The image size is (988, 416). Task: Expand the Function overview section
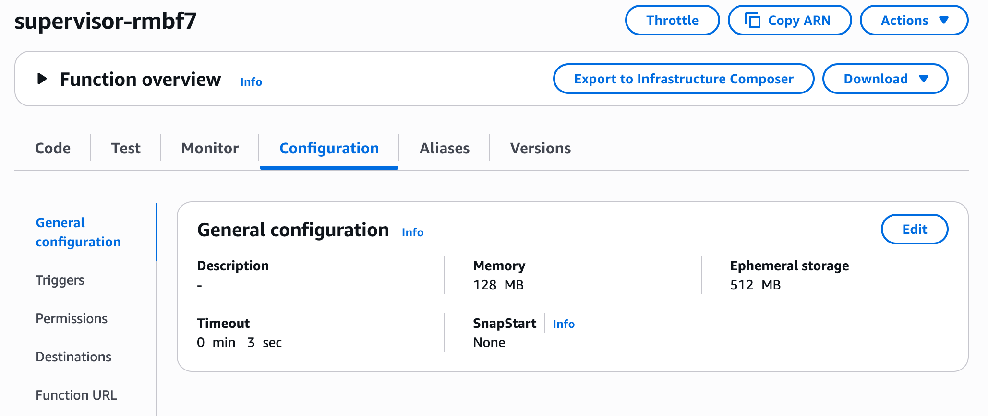tap(42, 79)
